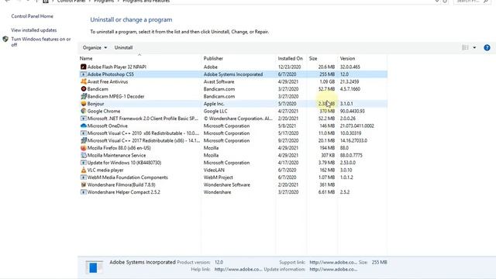Click the Uninstall toolbar button
Viewport: 496px width, 279px height.
pos(123,48)
